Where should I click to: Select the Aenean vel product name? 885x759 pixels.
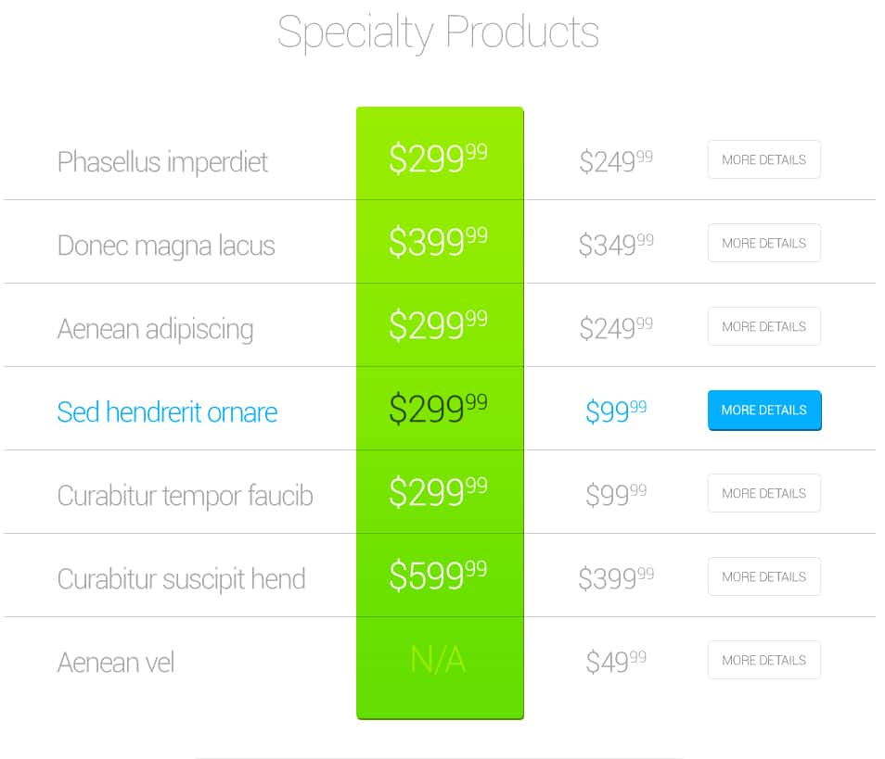point(116,663)
